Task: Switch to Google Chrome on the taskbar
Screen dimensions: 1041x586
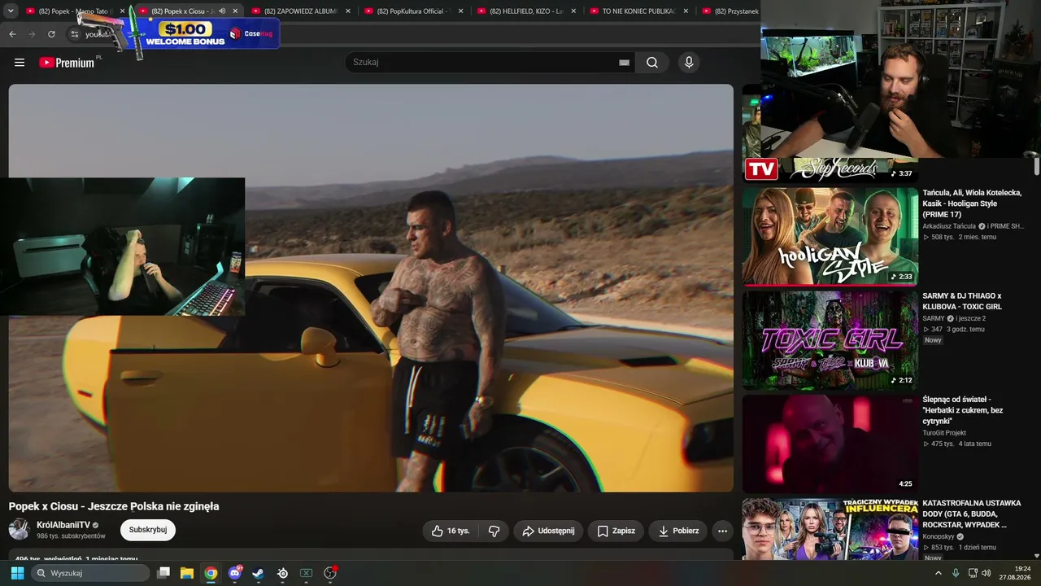Action: pos(211,573)
